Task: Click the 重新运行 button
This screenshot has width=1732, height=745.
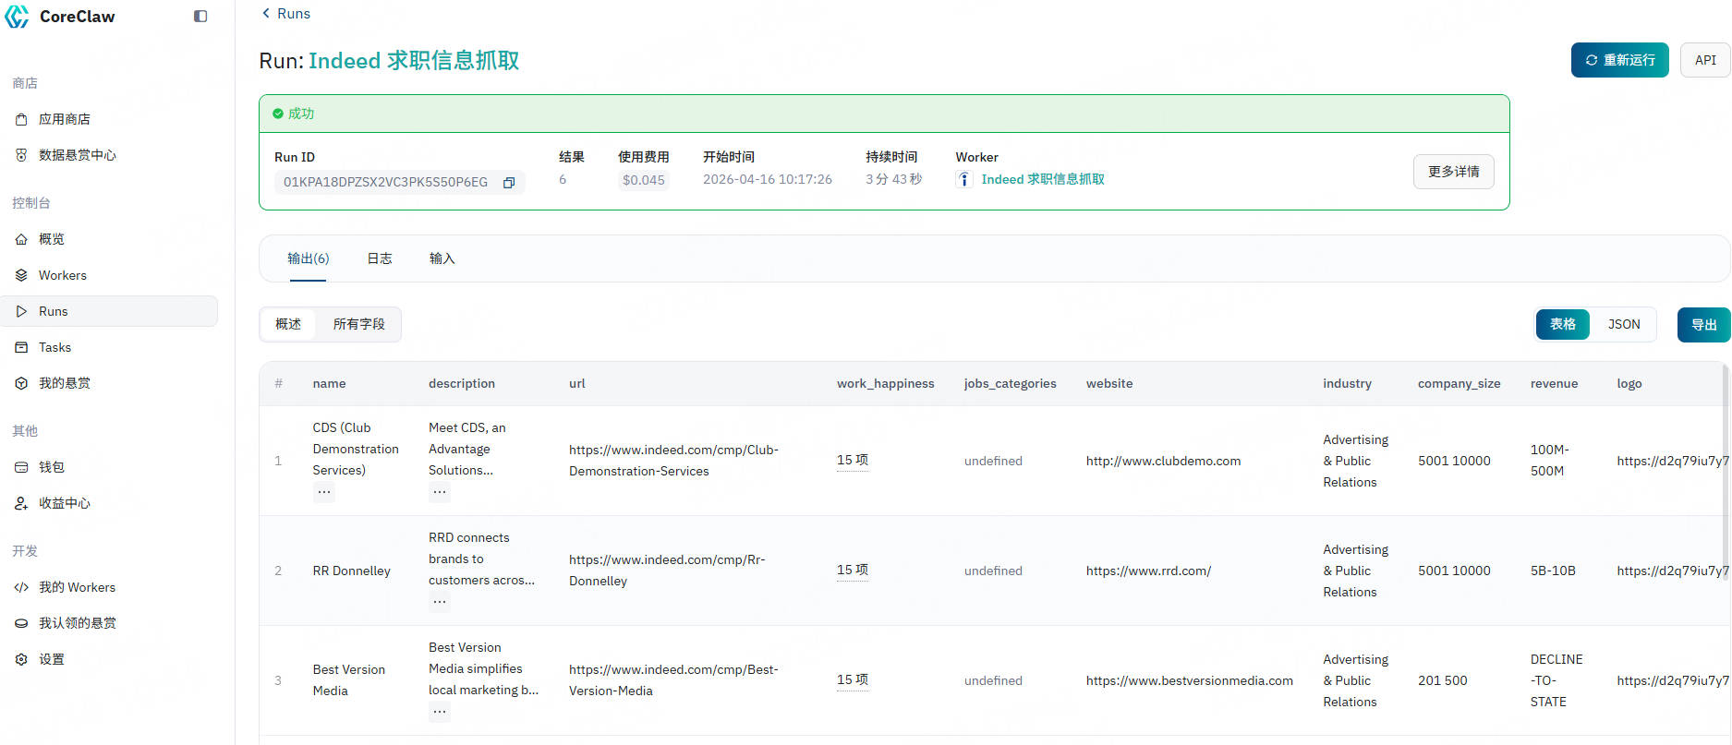Action: (1620, 60)
